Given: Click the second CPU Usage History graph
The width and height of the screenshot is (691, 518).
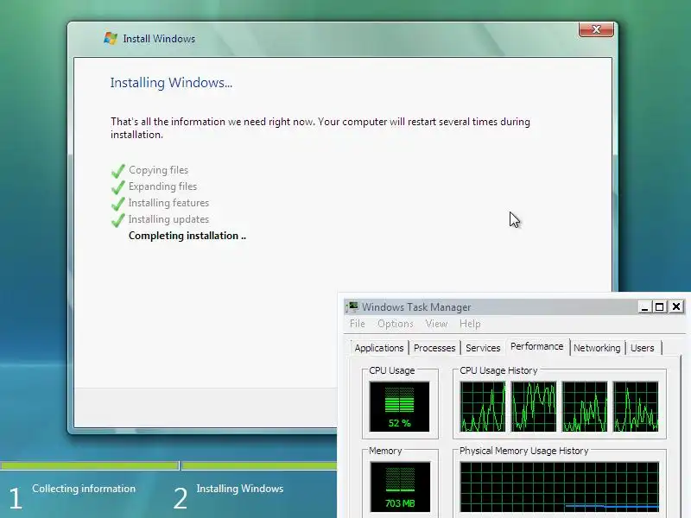Looking at the screenshot, I should coord(534,407).
